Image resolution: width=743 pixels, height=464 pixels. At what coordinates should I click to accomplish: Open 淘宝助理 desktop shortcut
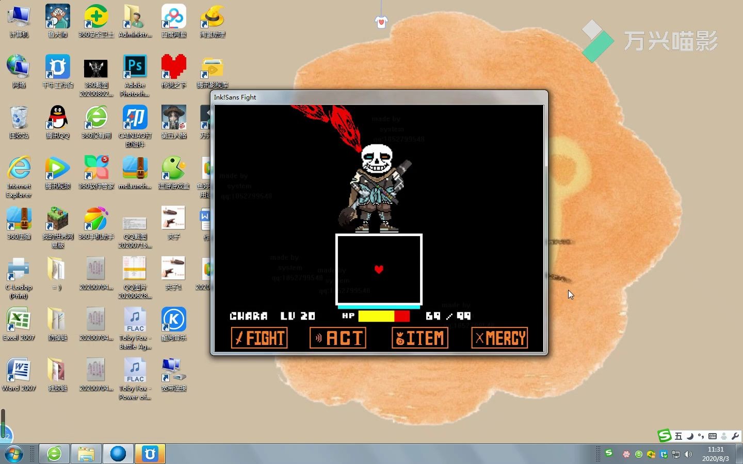[213, 22]
